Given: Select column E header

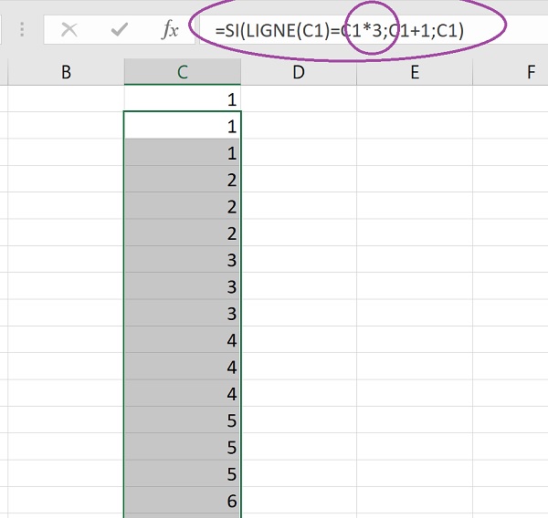Looking at the screenshot, I should pyautogui.click(x=415, y=72).
